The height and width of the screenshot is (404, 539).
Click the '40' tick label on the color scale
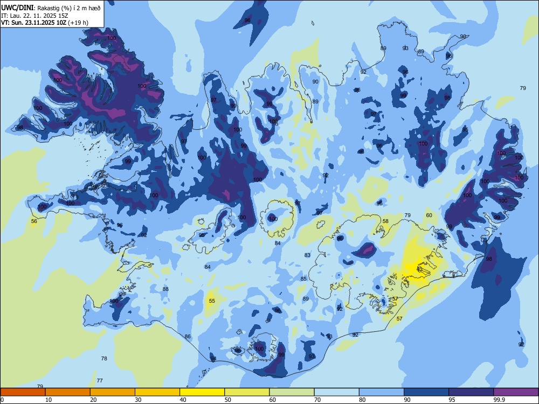coord(183,400)
